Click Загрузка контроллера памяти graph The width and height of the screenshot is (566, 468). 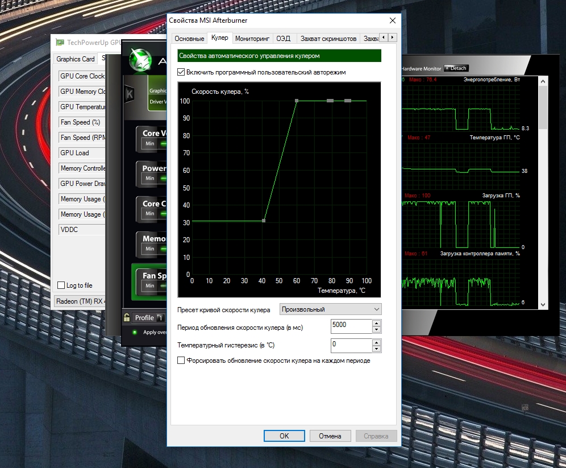point(461,283)
